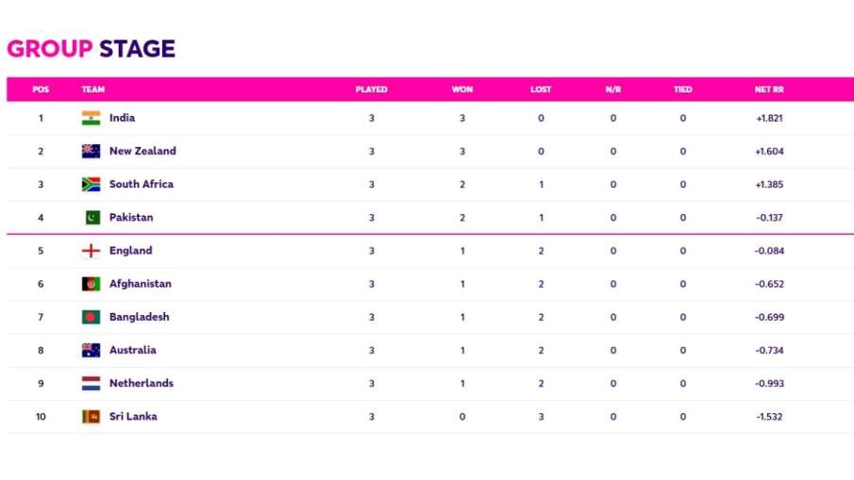Click the Bangladesh flag icon
This screenshot has height=480, width=854.
[91, 317]
